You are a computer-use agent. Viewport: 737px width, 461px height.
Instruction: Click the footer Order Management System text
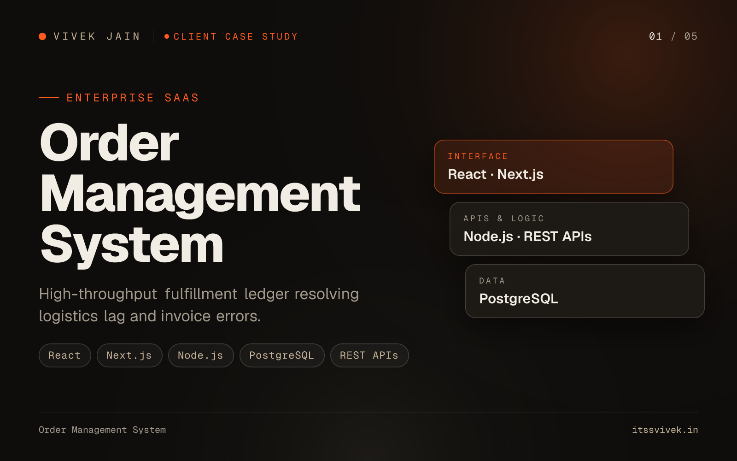pyautogui.click(x=102, y=430)
